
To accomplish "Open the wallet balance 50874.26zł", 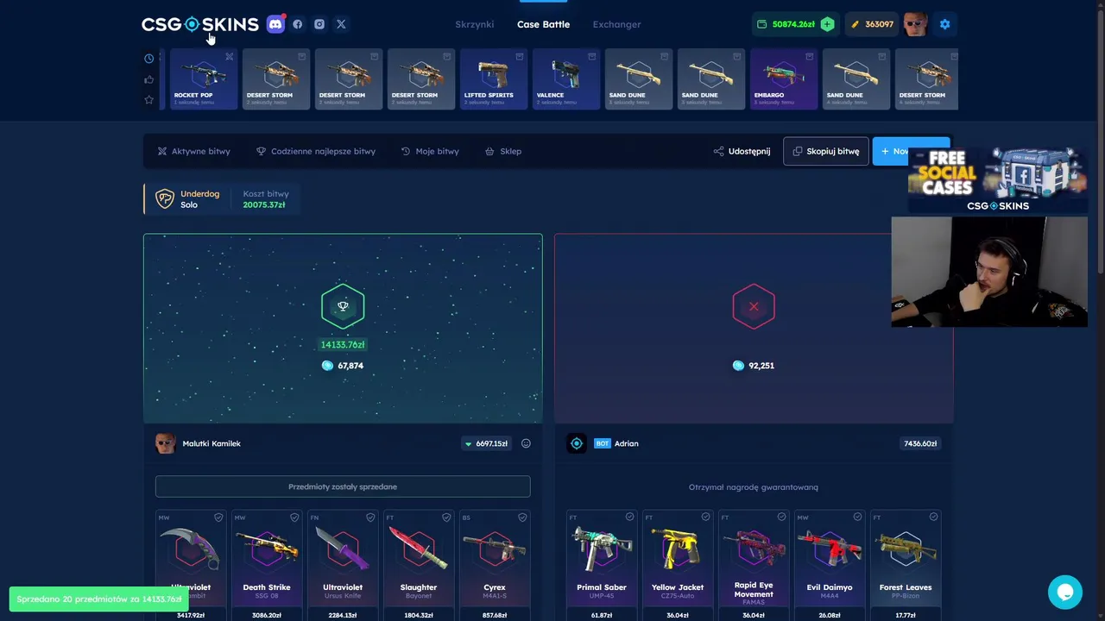I will click(786, 24).
